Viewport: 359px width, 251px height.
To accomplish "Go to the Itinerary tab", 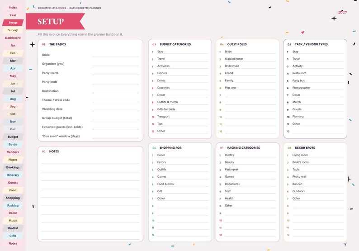I will point(13,175).
